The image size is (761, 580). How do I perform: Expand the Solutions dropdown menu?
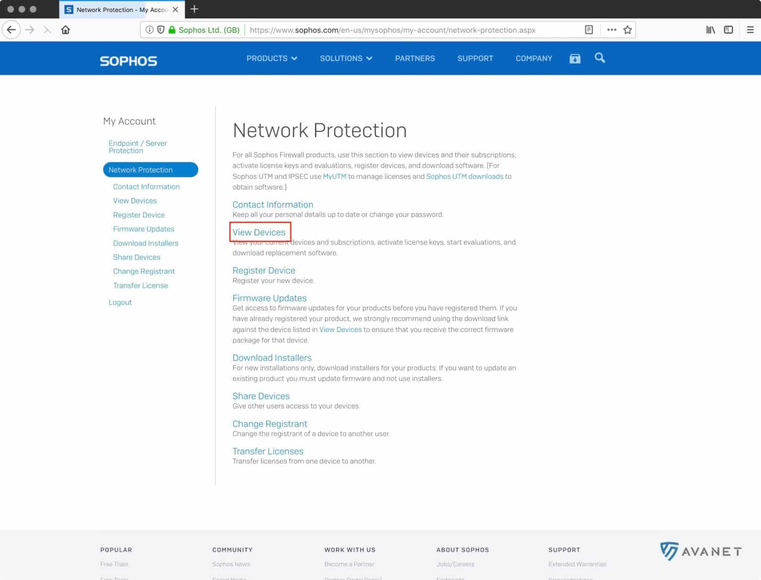coord(346,58)
